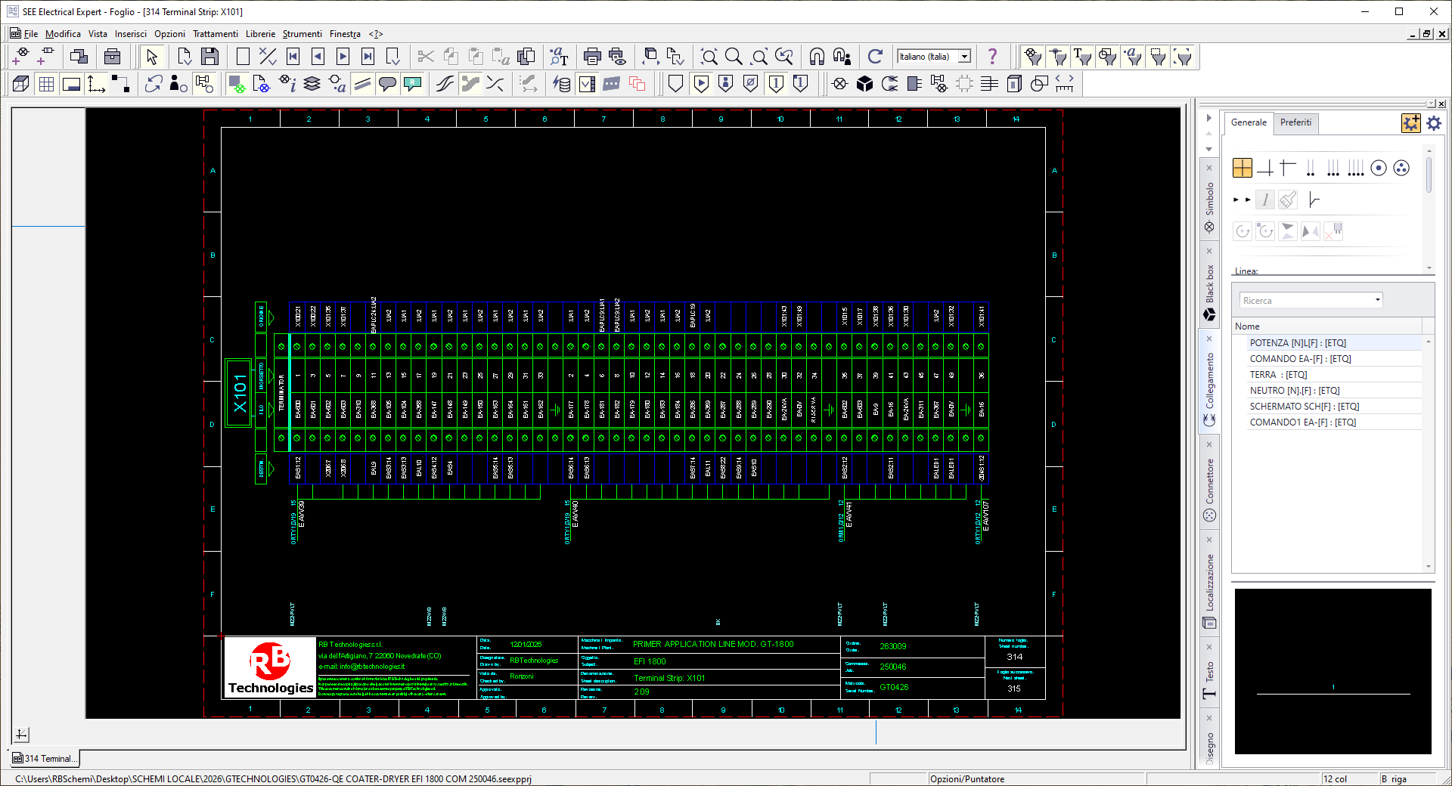
Task: Click the redraw refresh icon
Action: coord(875,57)
